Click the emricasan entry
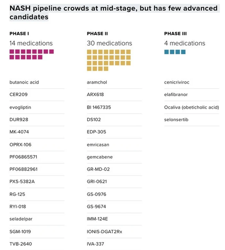 click(98, 144)
